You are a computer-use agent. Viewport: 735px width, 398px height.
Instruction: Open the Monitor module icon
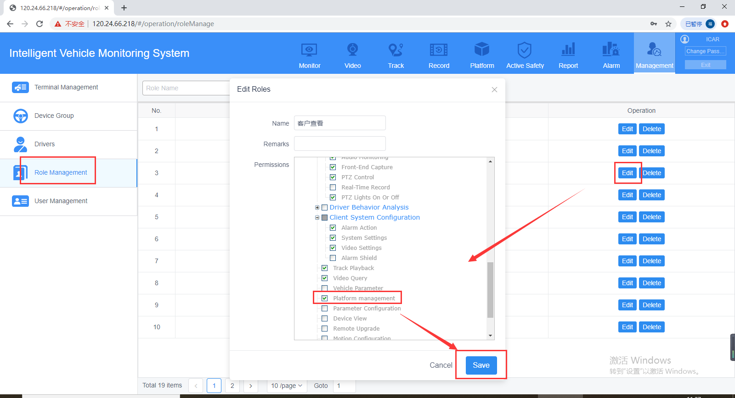click(x=309, y=50)
